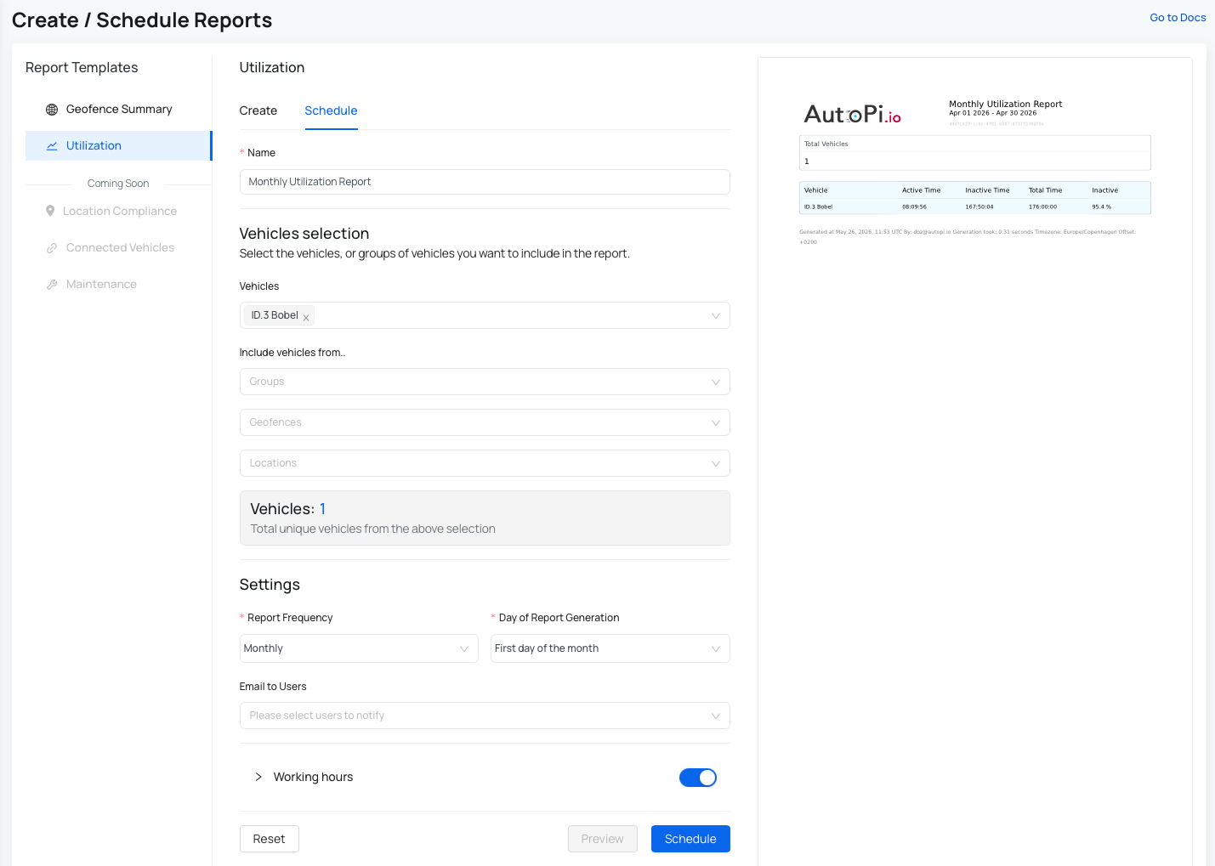Click the Location Compliance pin icon
Screen dimensions: 1215x866
50,211
